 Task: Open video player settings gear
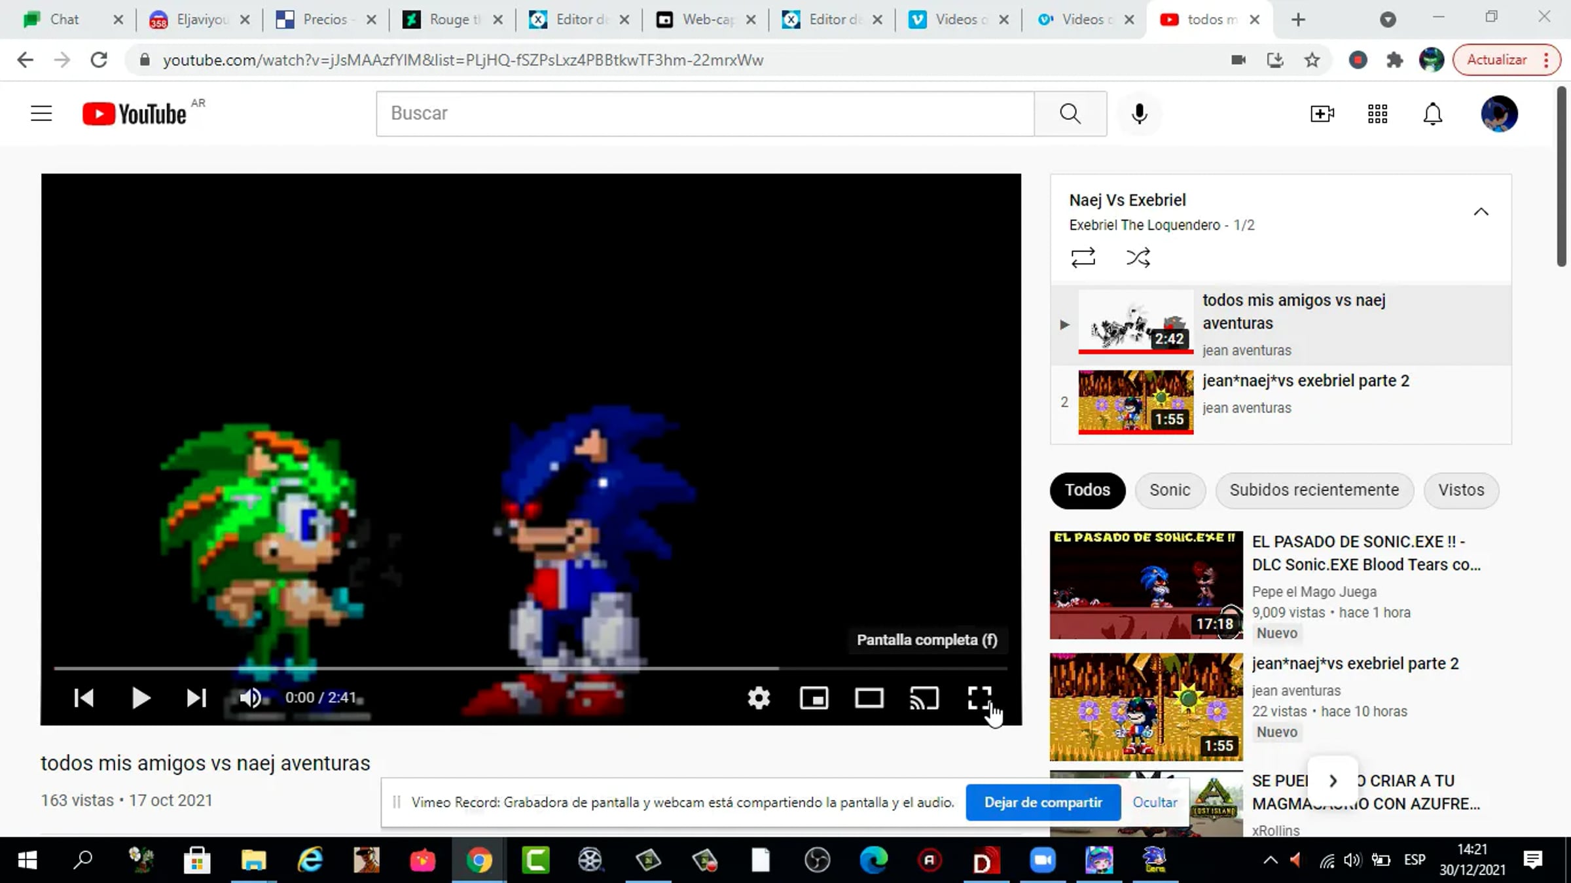coord(759,698)
